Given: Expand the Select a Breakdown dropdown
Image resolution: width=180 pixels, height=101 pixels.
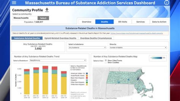Looking at the screenshot, I should tap(58, 60).
